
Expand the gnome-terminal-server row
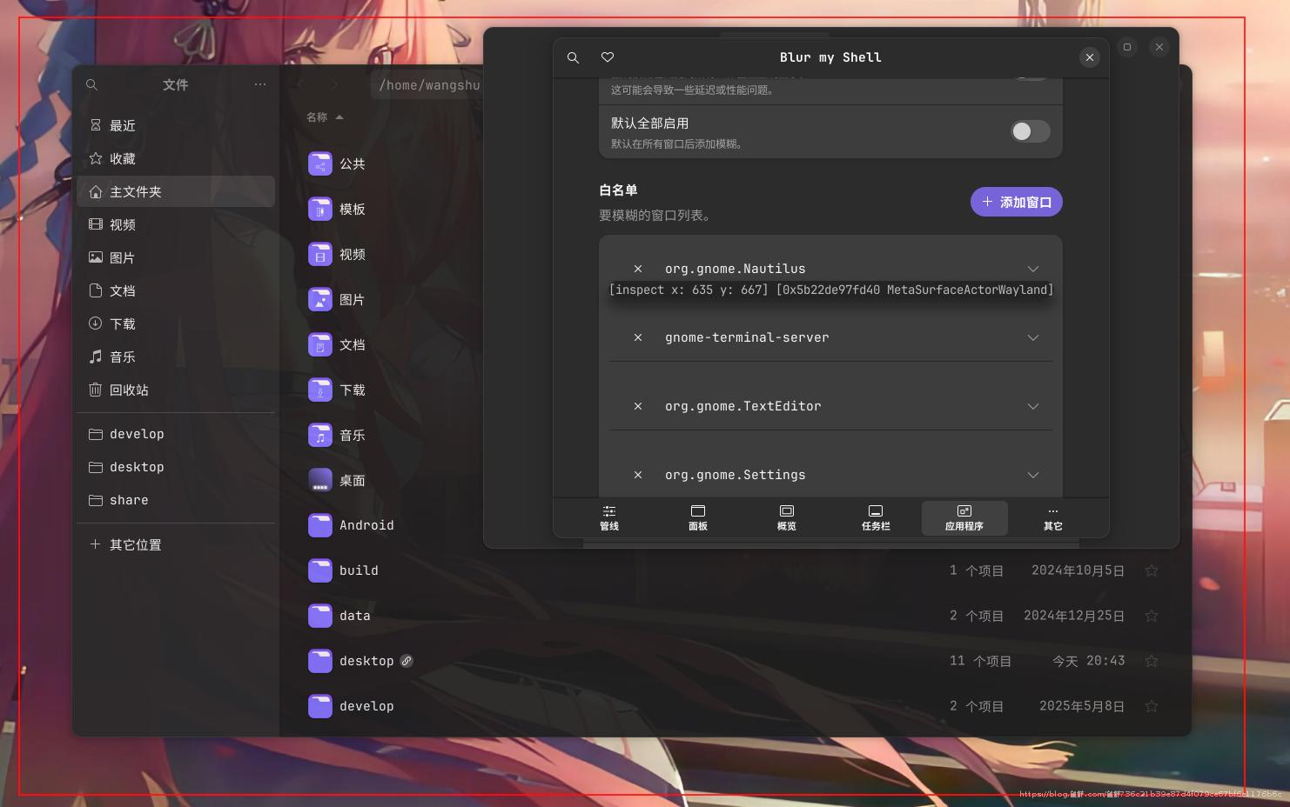click(1033, 337)
